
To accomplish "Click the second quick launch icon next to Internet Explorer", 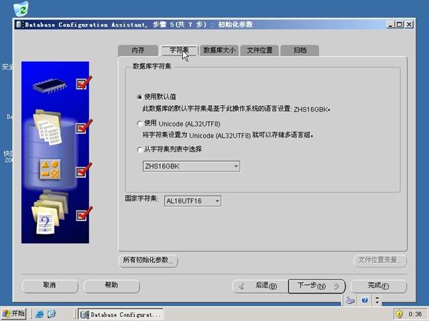I will [52, 314].
